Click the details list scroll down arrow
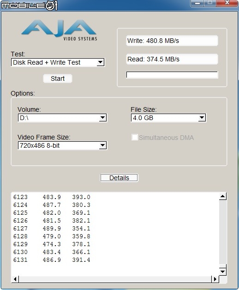 [223, 272]
